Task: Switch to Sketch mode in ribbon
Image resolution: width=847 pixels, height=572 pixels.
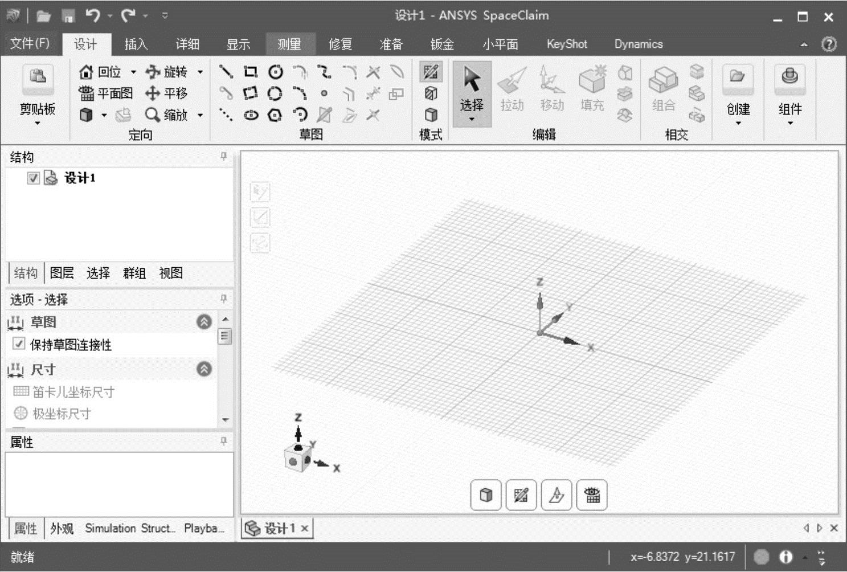Action: (431, 72)
